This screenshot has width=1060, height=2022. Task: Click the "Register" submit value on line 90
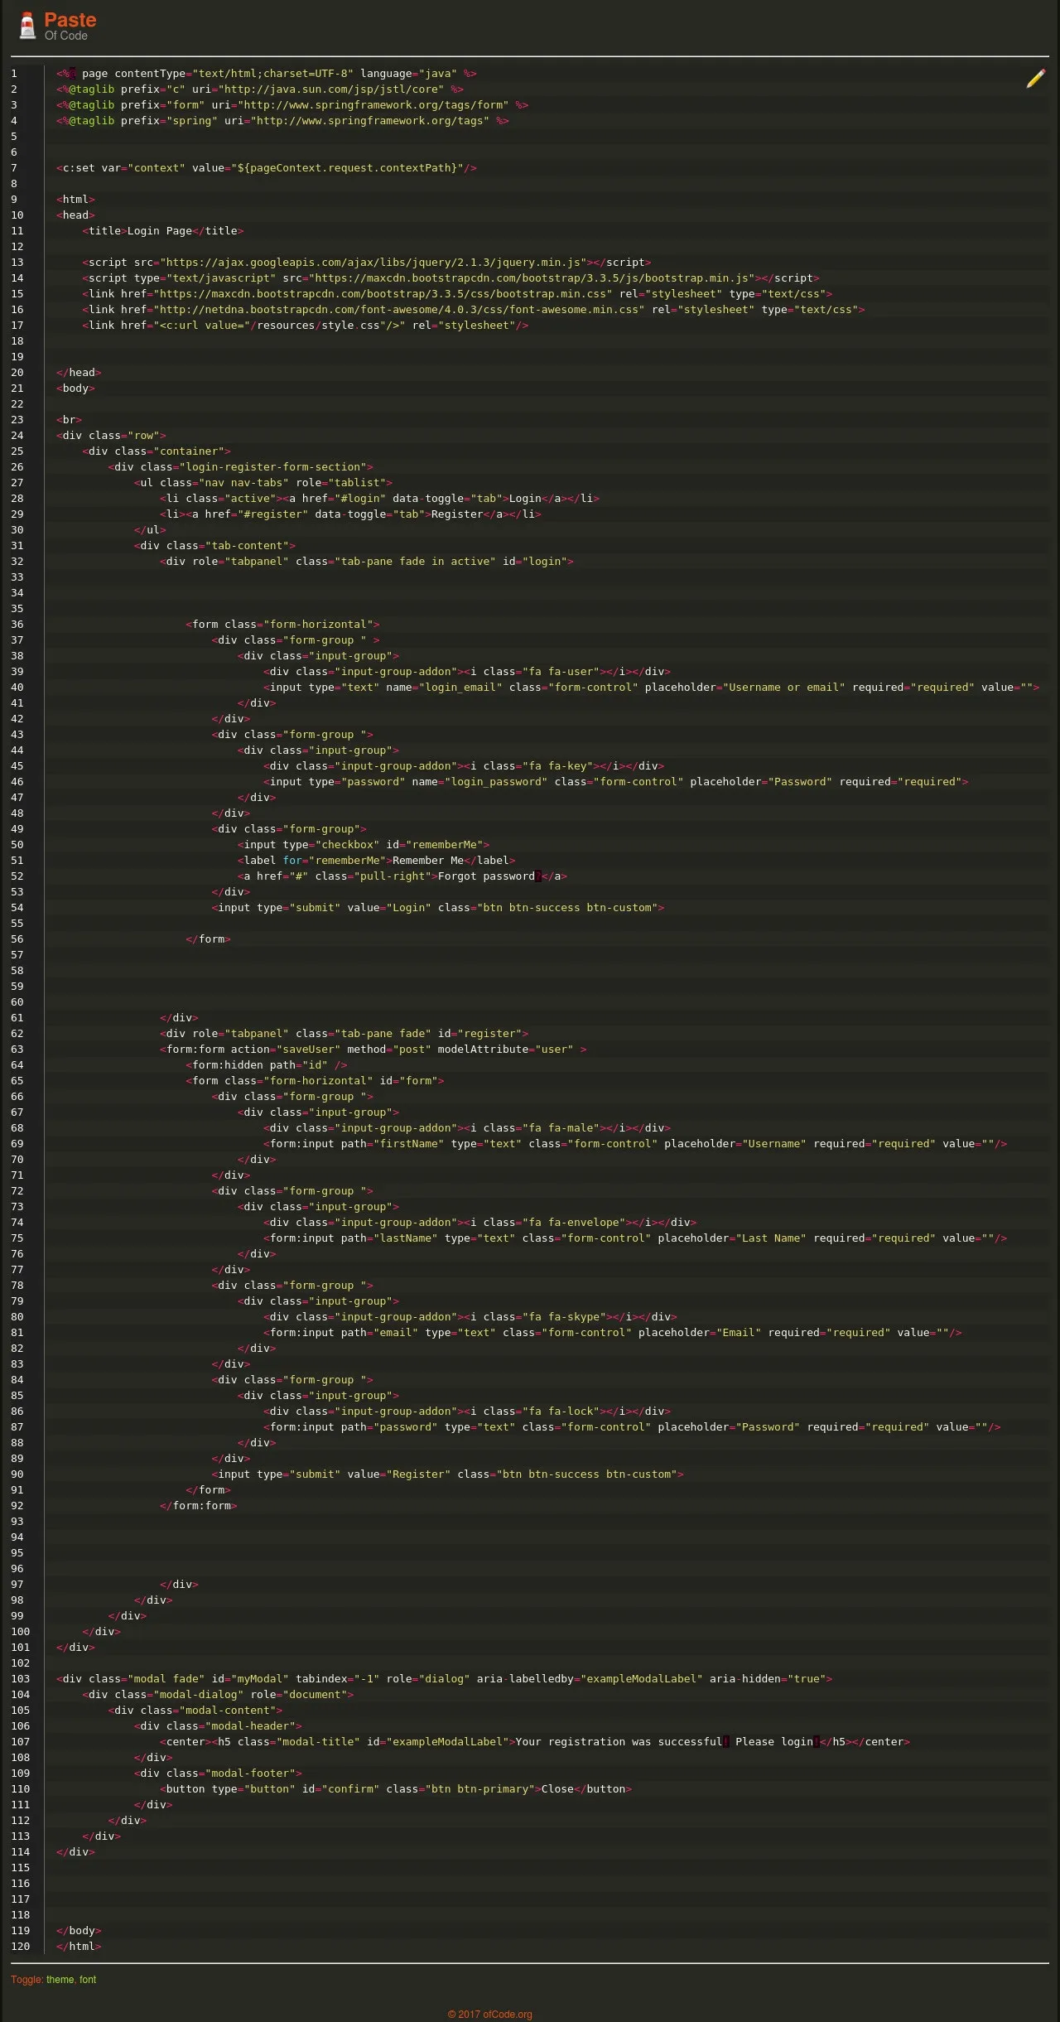(x=418, y=1474)
